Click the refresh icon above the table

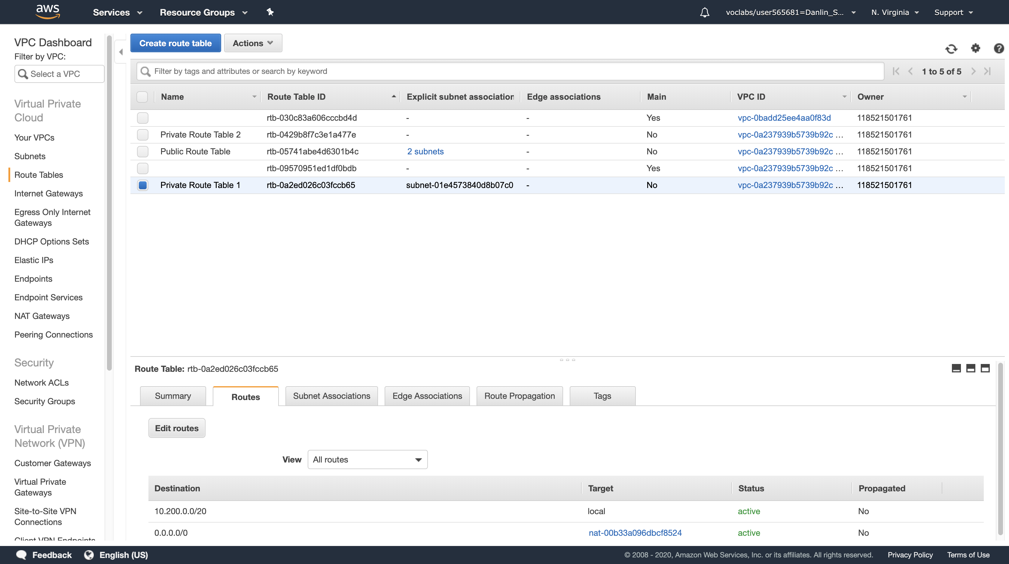951,49
